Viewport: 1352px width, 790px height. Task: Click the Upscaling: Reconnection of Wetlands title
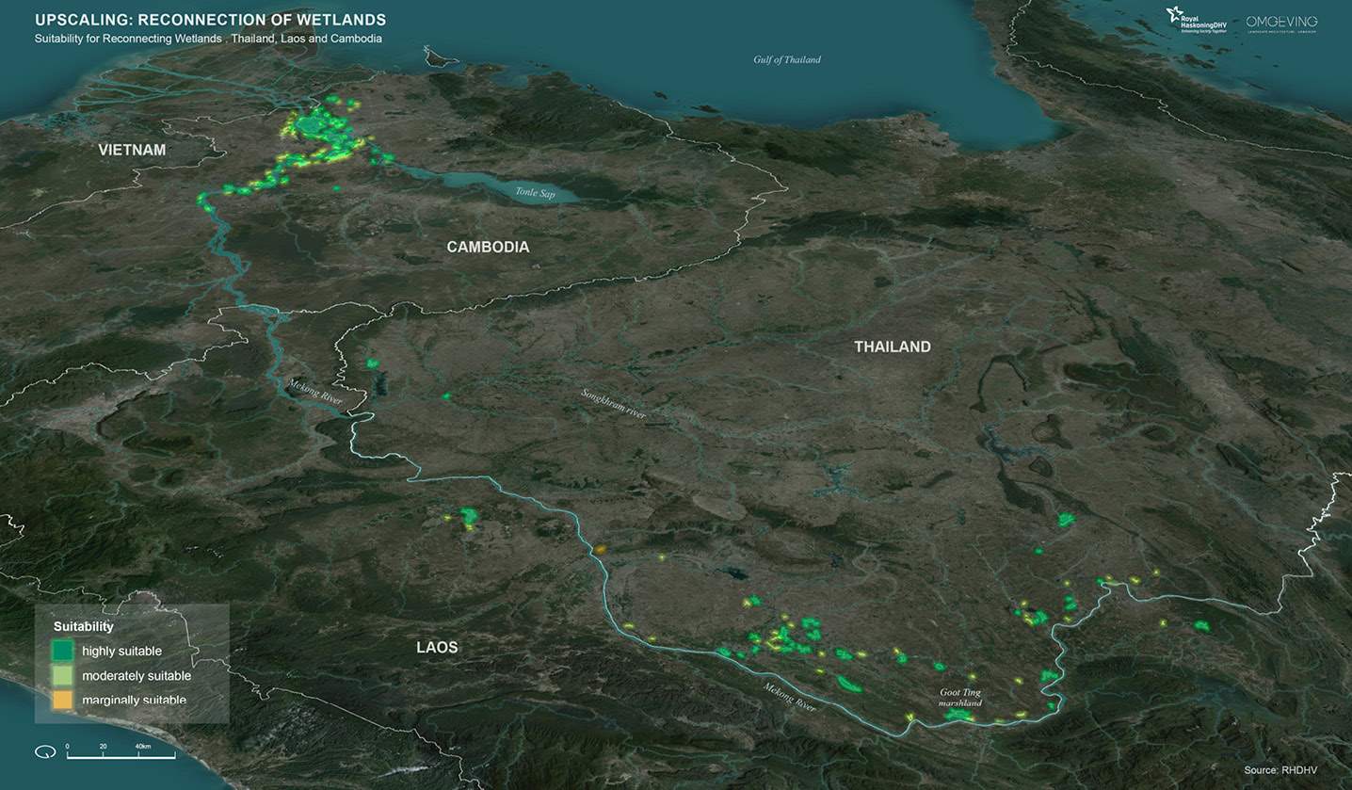pyautogui.click(x=210, y=20)
